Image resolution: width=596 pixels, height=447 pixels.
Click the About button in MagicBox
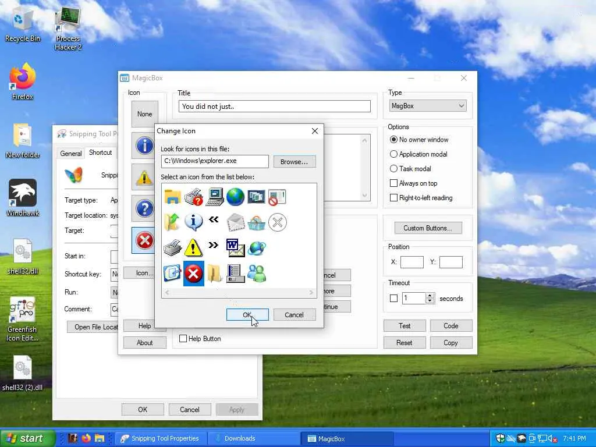[145, 343]
